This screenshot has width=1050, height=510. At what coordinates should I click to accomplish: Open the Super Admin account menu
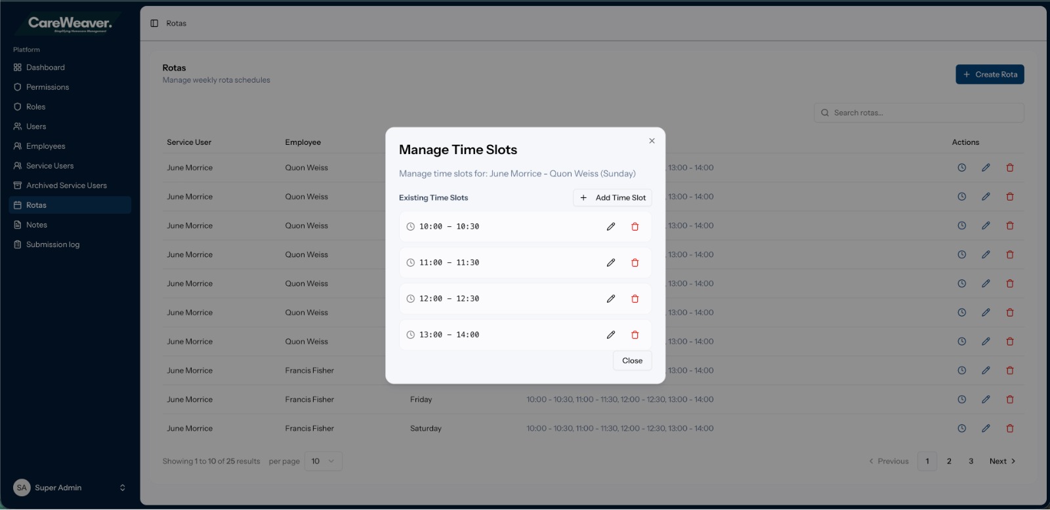click(x=70, y=488)
